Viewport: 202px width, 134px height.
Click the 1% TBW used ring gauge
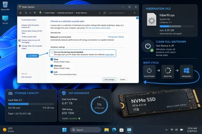click(99, 105)
